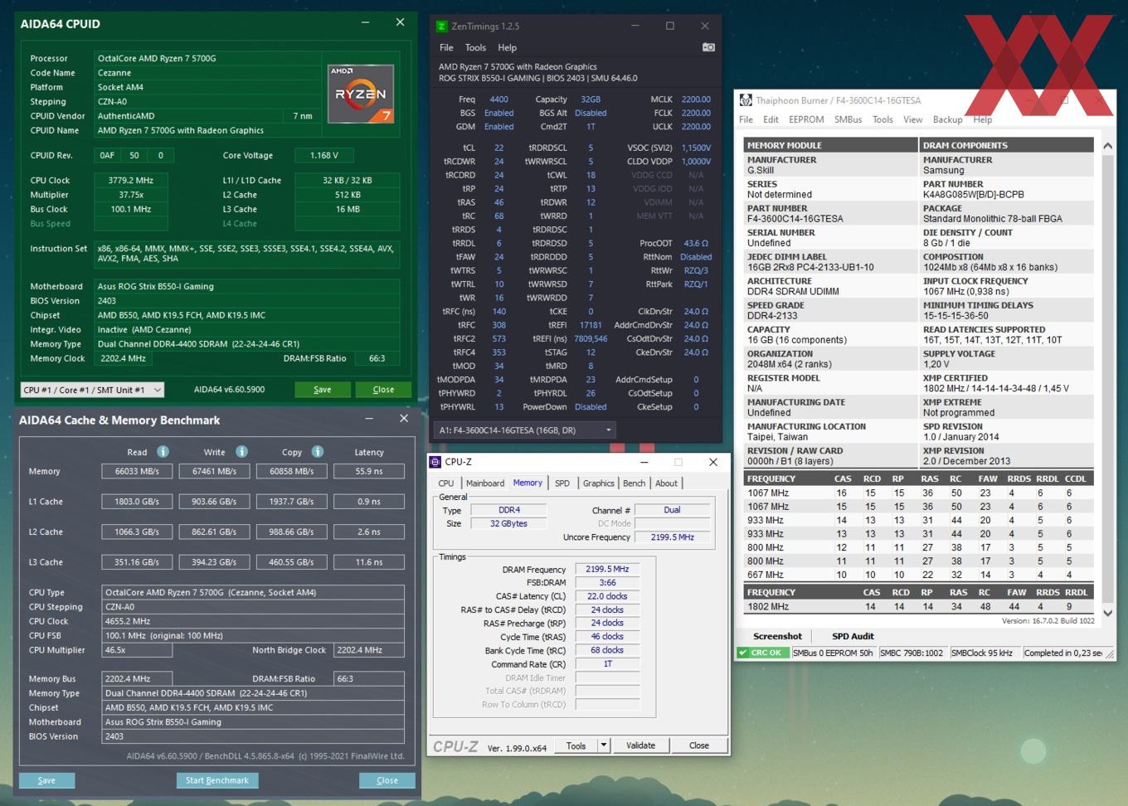Screen dimensions: 1128x806
Task: Click the 1802 MHz row in frequency table
Action: (919, 606)
